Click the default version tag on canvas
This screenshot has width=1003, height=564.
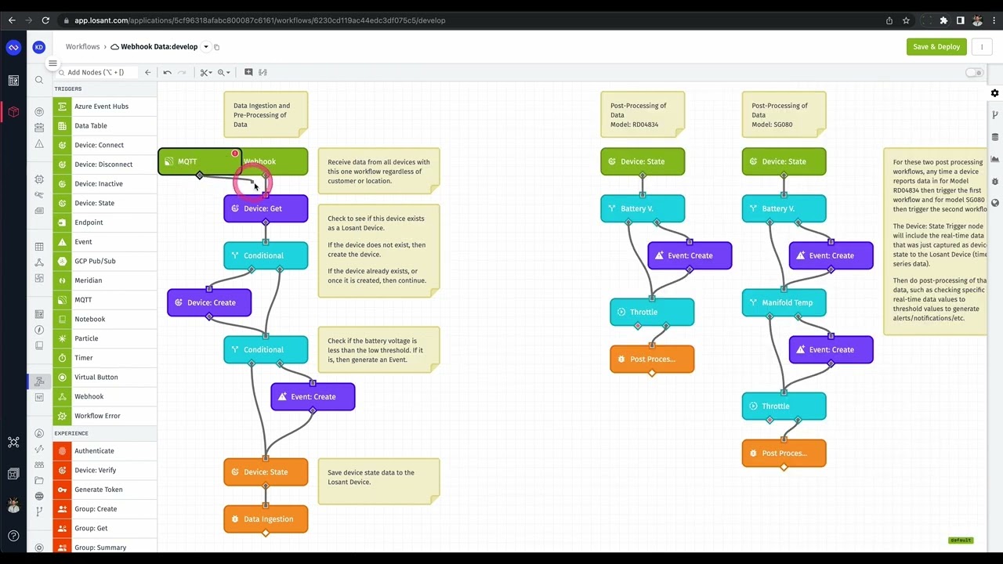pyautogui.click(x=961, y=540)
